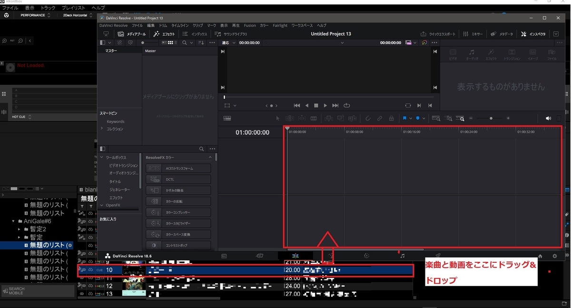Screen dimensions: 571x308
Task: Open the ワークスペース menu
Action: tap(302, 25)
